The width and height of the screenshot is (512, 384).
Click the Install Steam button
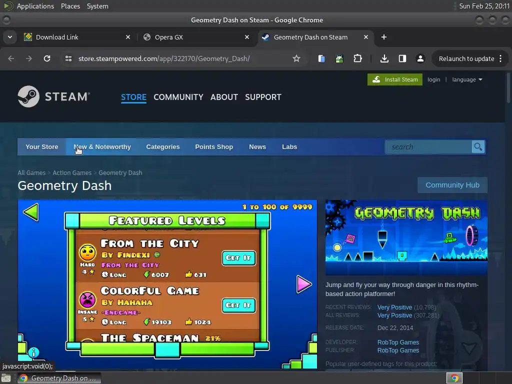[x=395, y=79]
